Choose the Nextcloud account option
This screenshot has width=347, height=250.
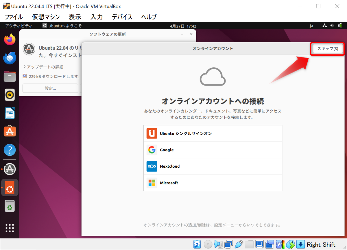(213, 166)
